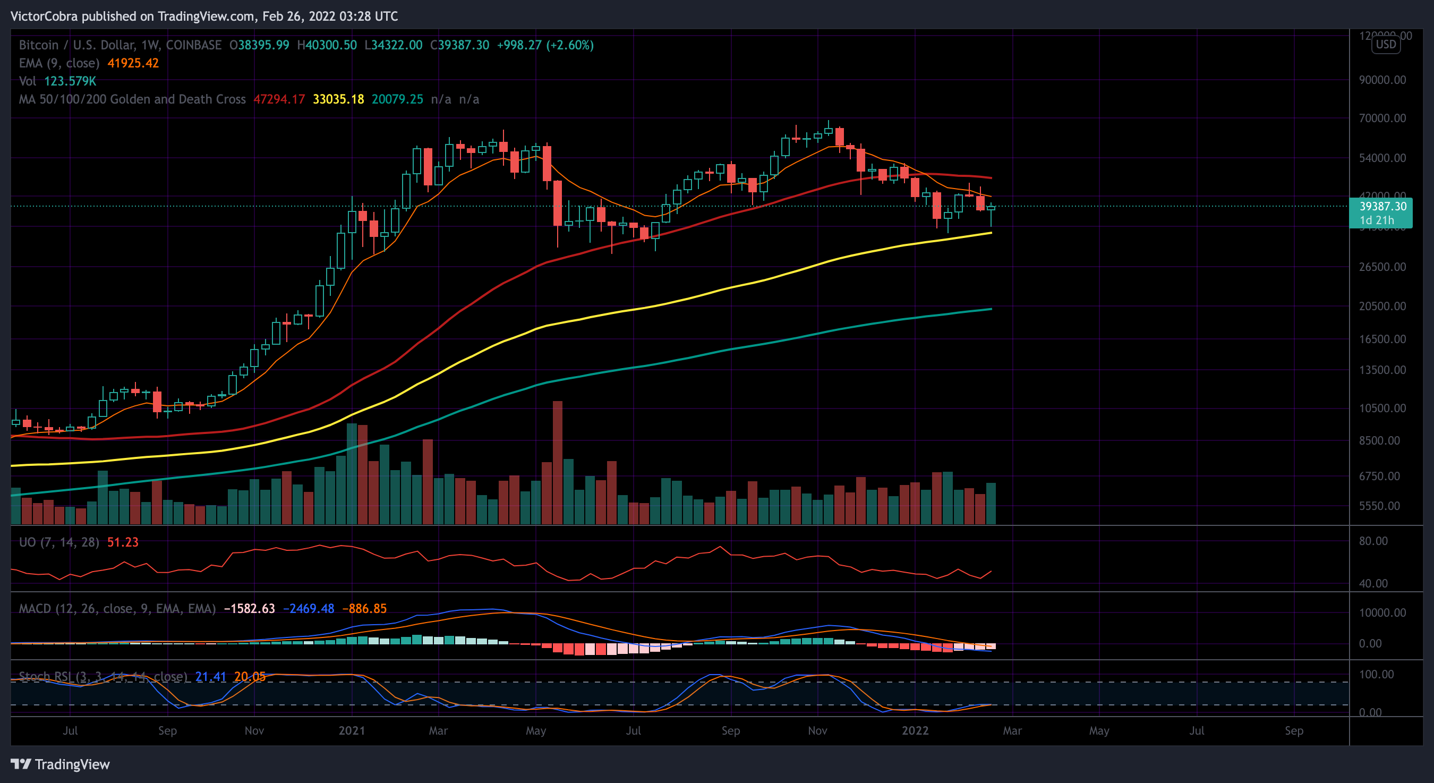The height and width of the screenshot is (783, 1434).
Task: Click the 54000.00 price axis label
Action: pos(1382,158)
